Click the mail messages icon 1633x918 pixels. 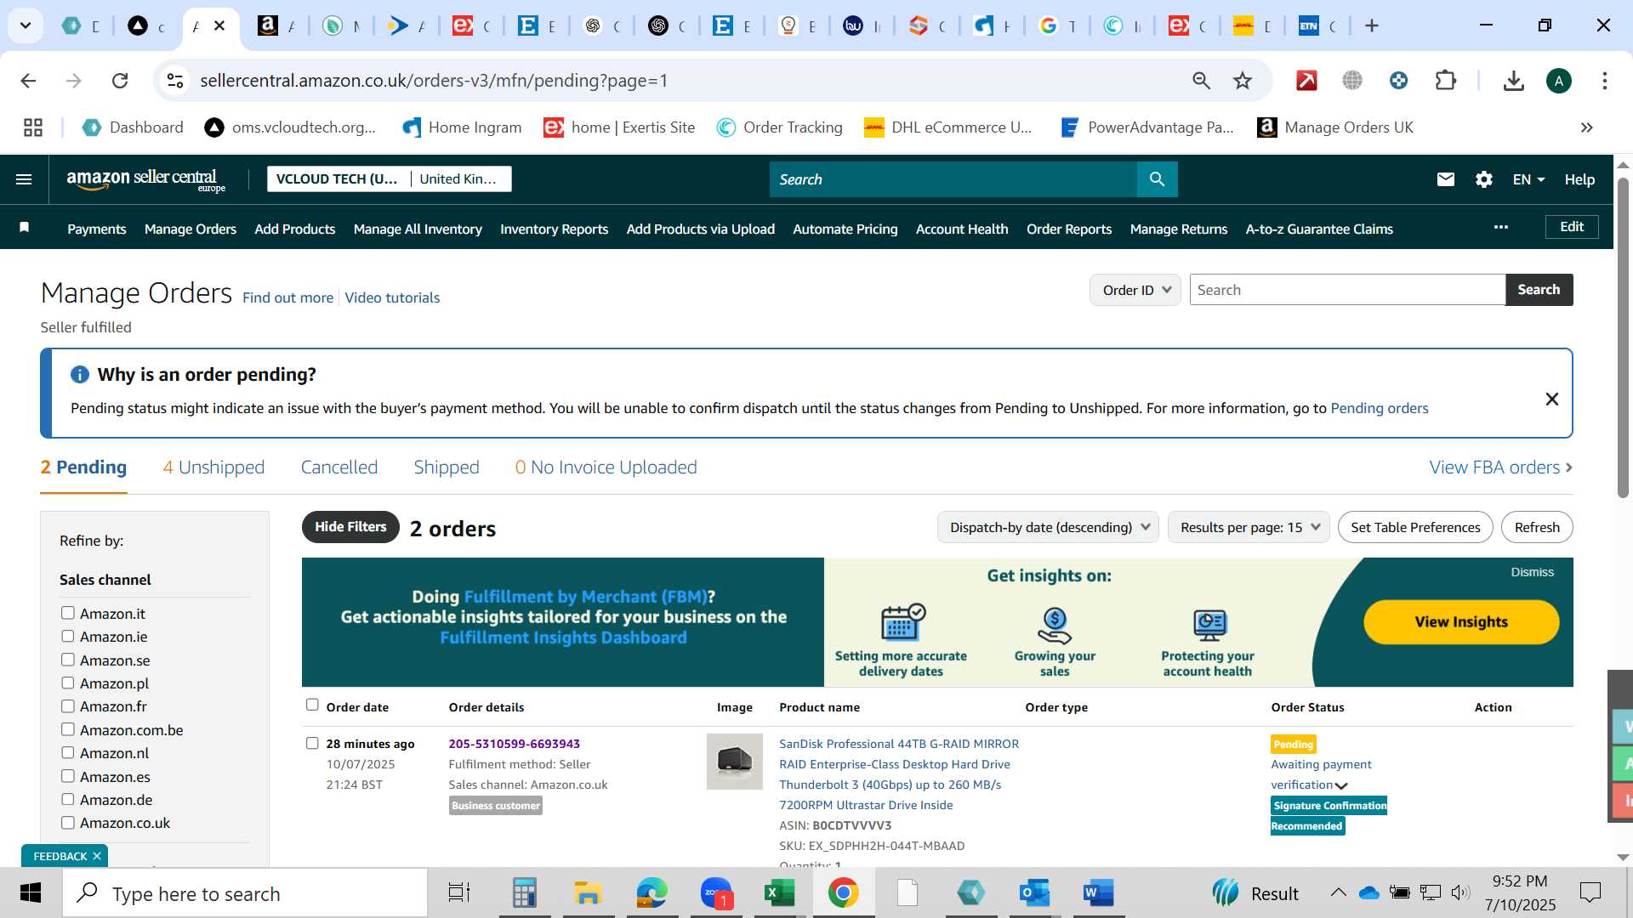click(x=1445, y=179)
